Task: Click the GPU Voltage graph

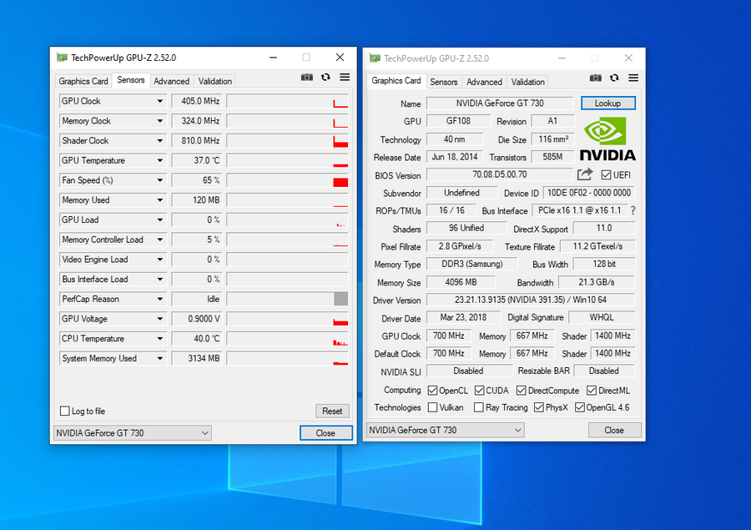Action: coord(287,319)
